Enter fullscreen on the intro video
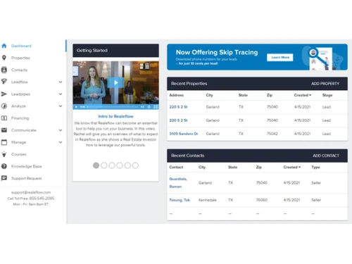The width and height of the screenshot is (352, 264). pyautogui.click(x=156, y=107)
